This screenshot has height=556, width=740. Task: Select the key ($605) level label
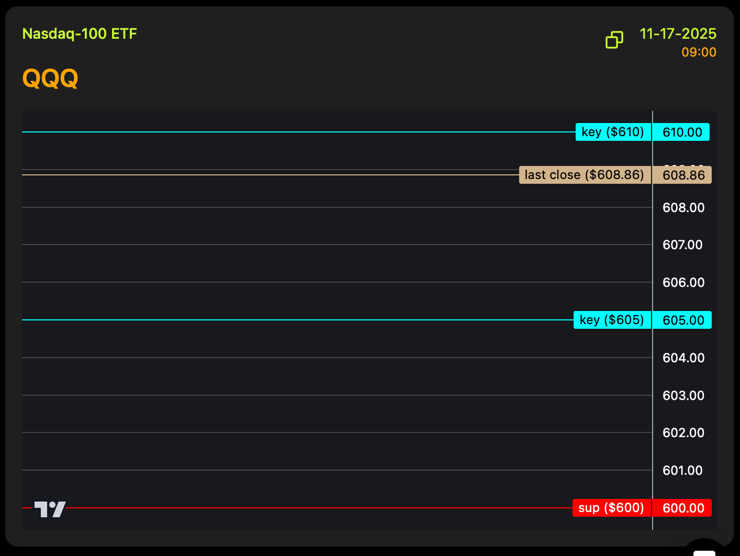(x=612, y=320)
